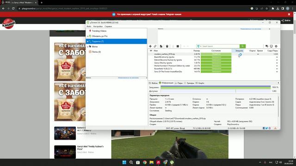Remove the selected torrent with the trash icon

tap(167, 46)
